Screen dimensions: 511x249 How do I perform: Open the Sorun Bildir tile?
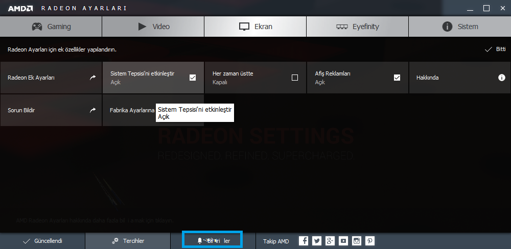pyautogui.click(x=51, y=110)
